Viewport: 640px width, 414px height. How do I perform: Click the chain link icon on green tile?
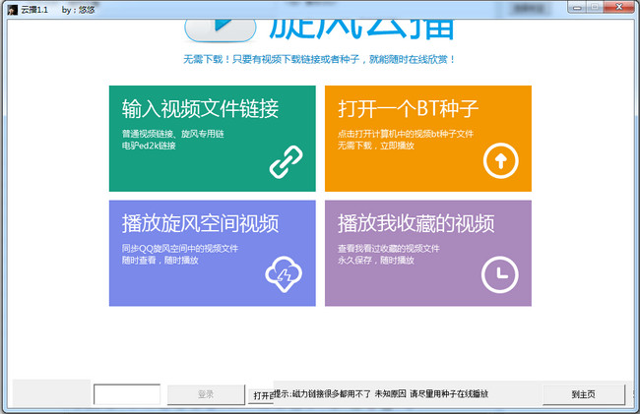tap(287, 161)
